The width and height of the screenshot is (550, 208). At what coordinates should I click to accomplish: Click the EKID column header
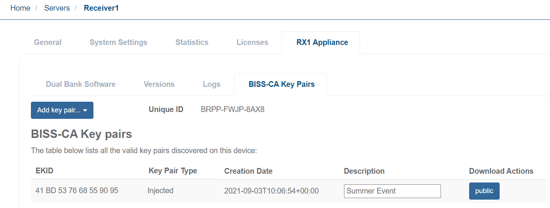point(44,171)
